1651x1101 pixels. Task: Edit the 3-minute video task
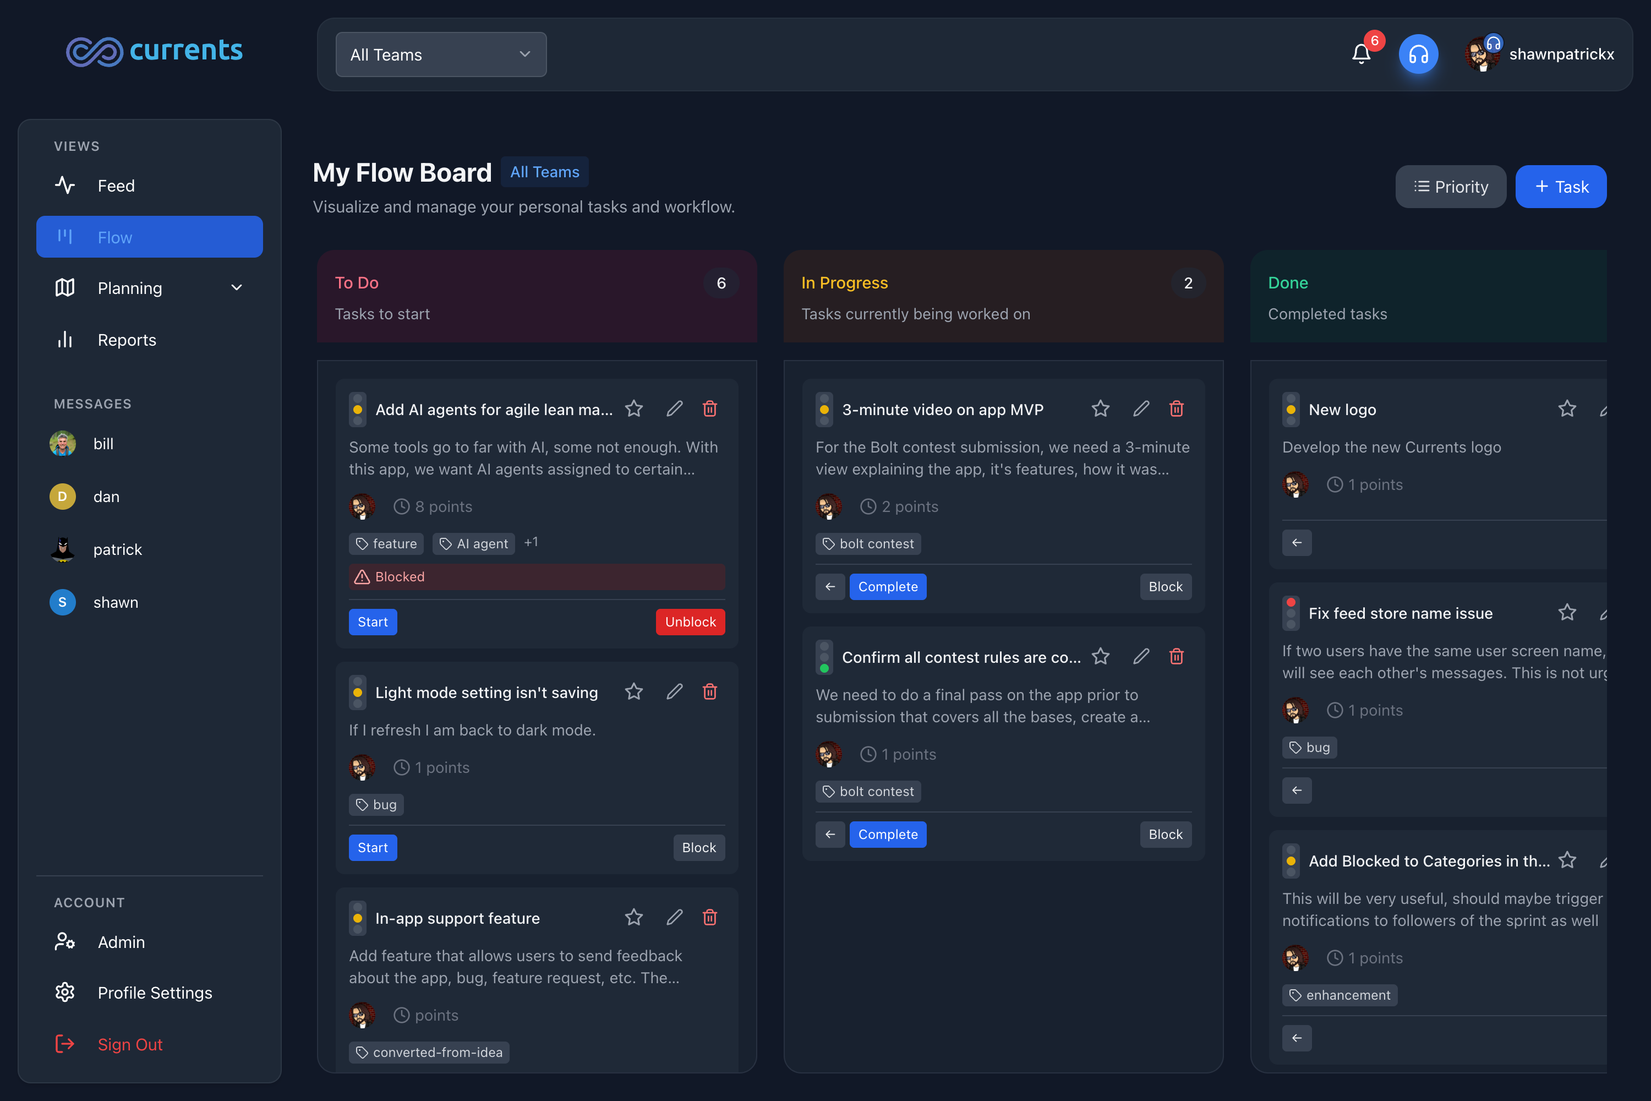tap(1141, 408)
